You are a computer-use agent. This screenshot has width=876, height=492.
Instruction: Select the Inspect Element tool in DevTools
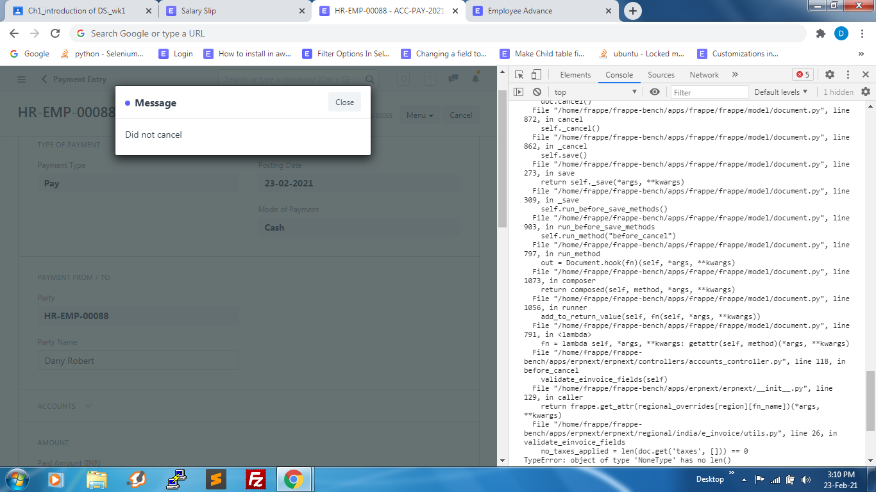coord(519,74)
